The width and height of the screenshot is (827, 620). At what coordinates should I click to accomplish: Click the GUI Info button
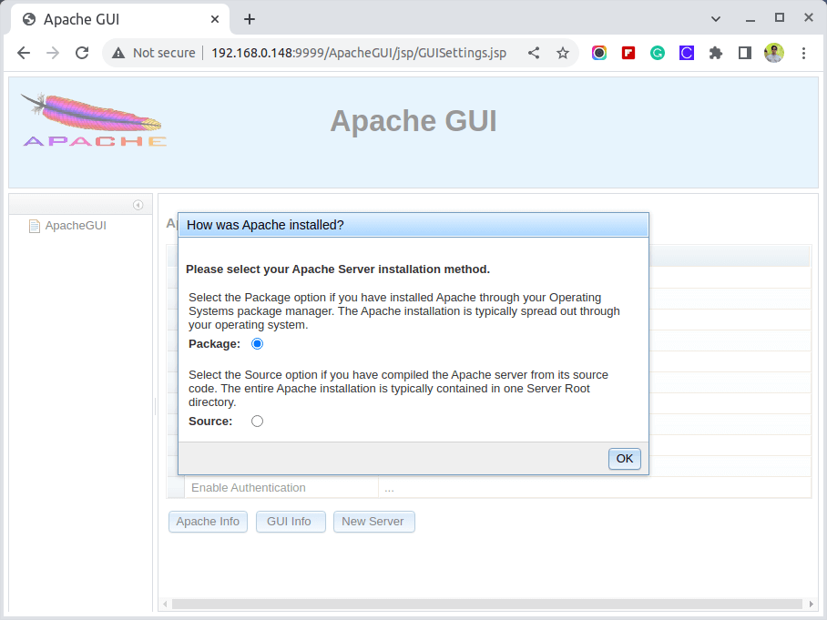click(x=289, y=522)
